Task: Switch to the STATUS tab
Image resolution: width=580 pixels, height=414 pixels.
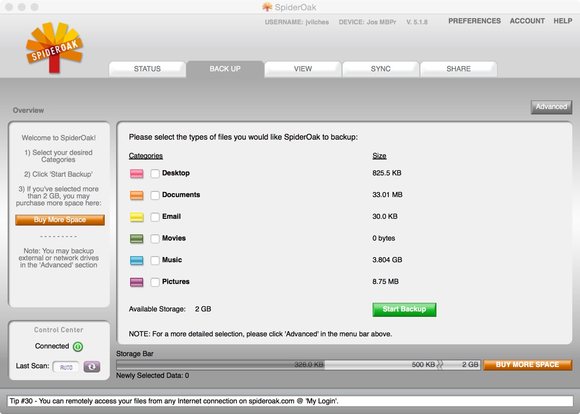Action: point(147,69)
